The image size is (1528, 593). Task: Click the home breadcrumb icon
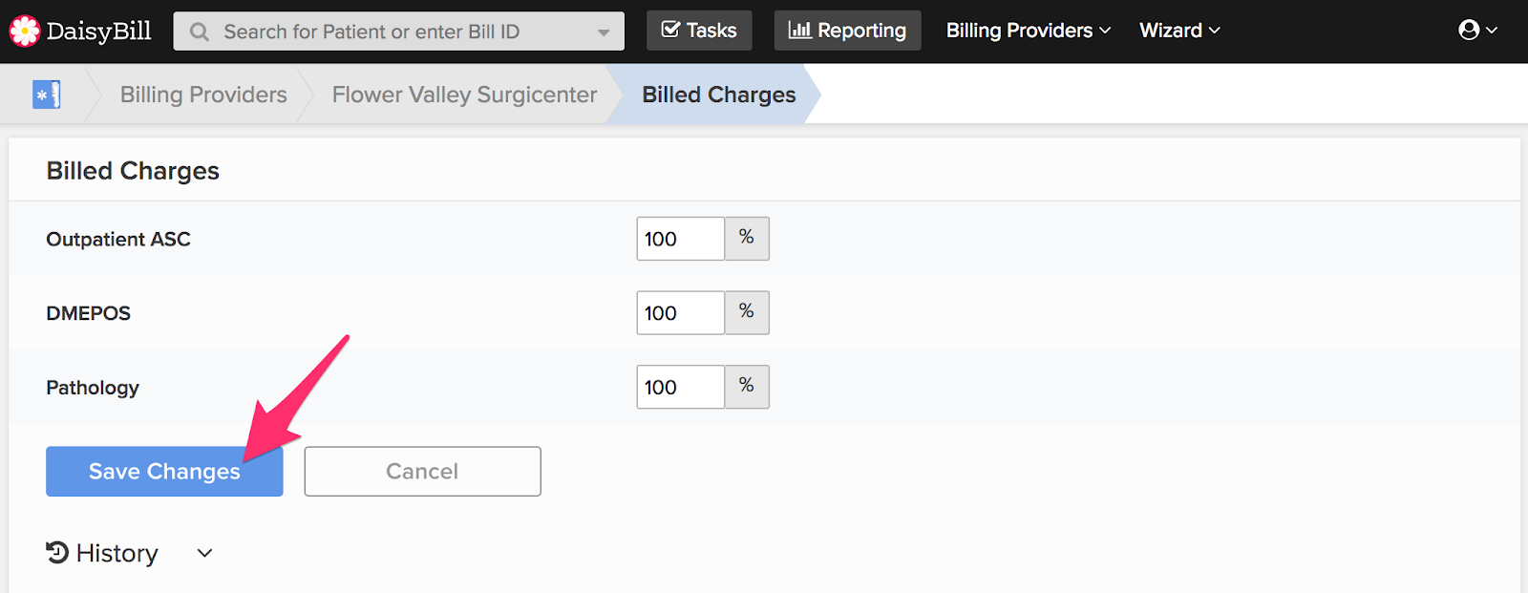click(46, 95)
